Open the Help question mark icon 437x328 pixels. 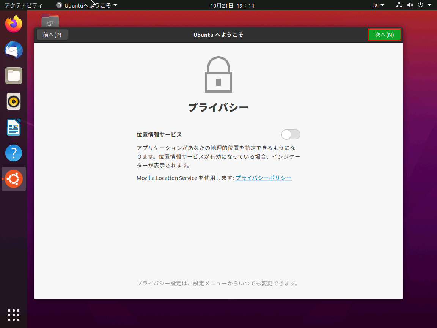14,153
